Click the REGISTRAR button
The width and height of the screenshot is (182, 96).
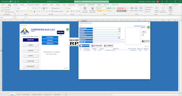point(85,45)
